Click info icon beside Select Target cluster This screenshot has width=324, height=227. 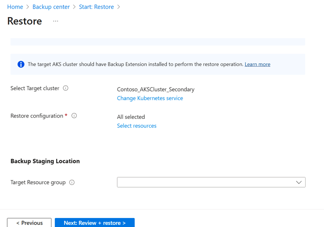[x=66, y=88]
